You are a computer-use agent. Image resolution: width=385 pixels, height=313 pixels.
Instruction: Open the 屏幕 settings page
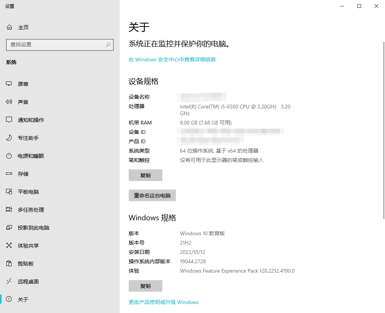pos(59,84)
